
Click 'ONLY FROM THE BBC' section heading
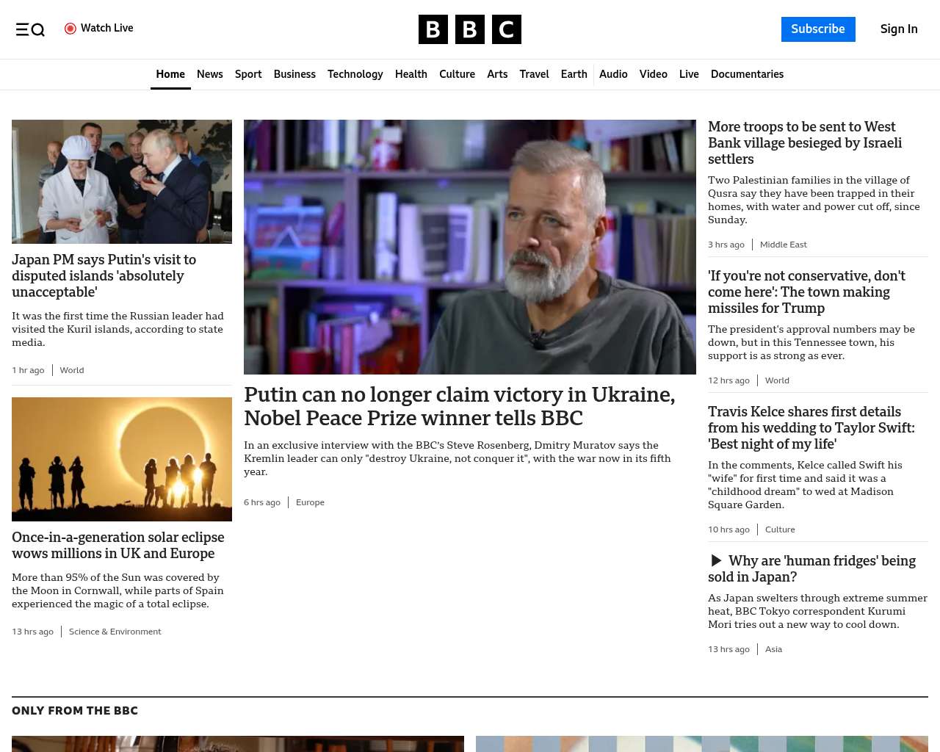(75, 711)
